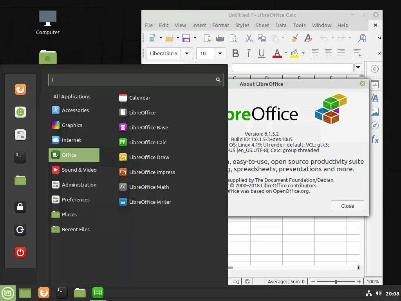Viewport: 401px width, 301px height.
Task: Open the Format menu in Calc
Action: [220, 25]
